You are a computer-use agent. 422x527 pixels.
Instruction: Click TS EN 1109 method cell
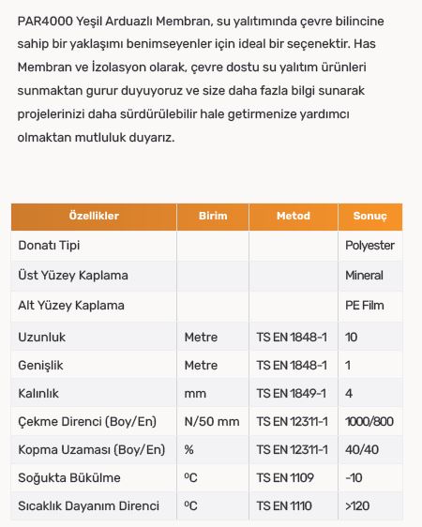point(285,477)
